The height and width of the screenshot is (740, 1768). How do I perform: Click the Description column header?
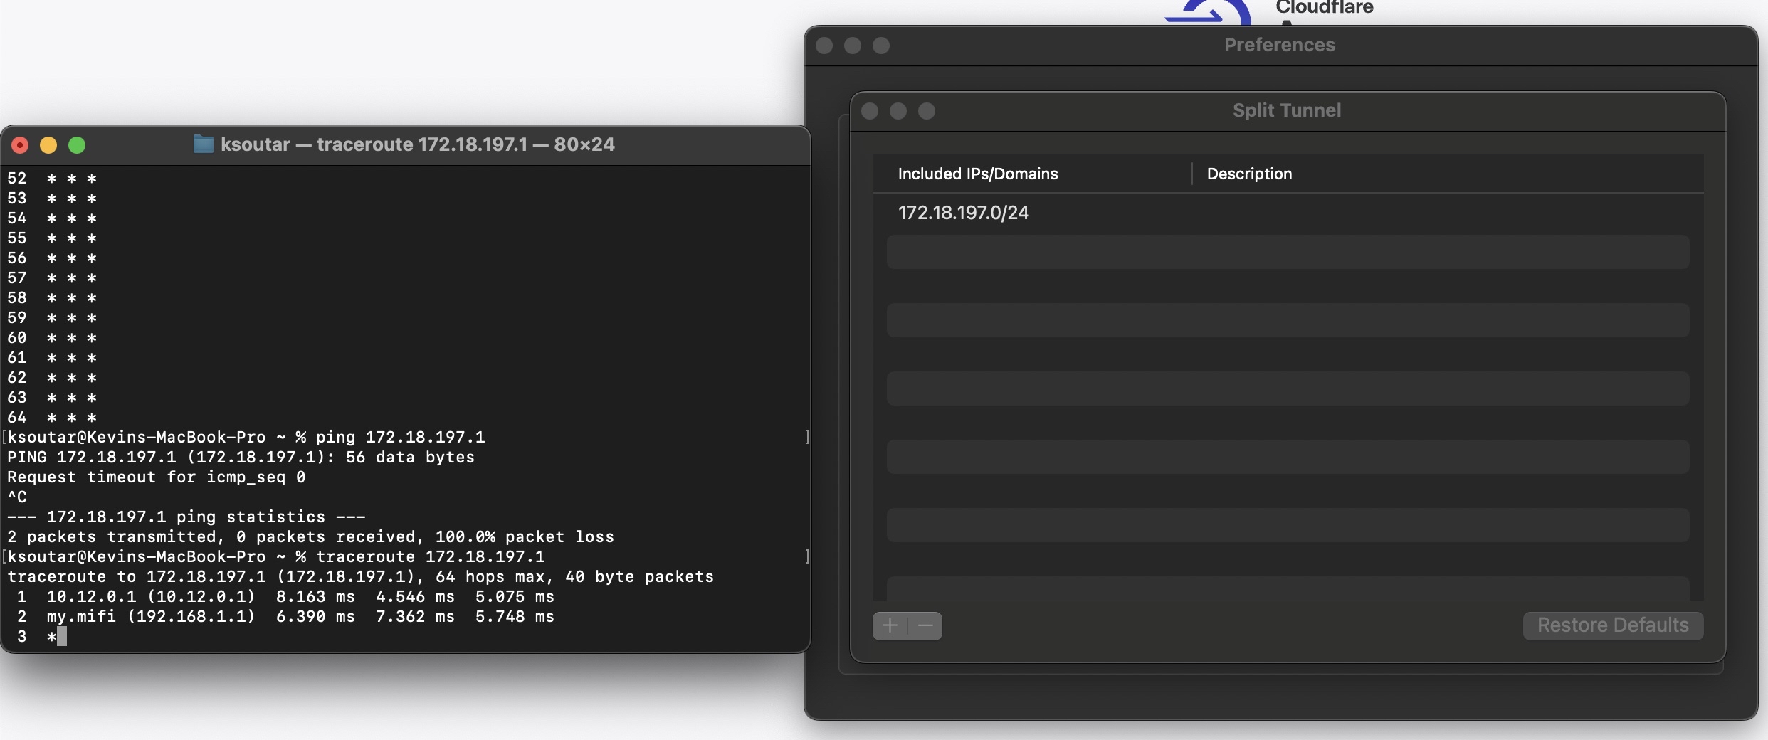tap(1249, 174)
